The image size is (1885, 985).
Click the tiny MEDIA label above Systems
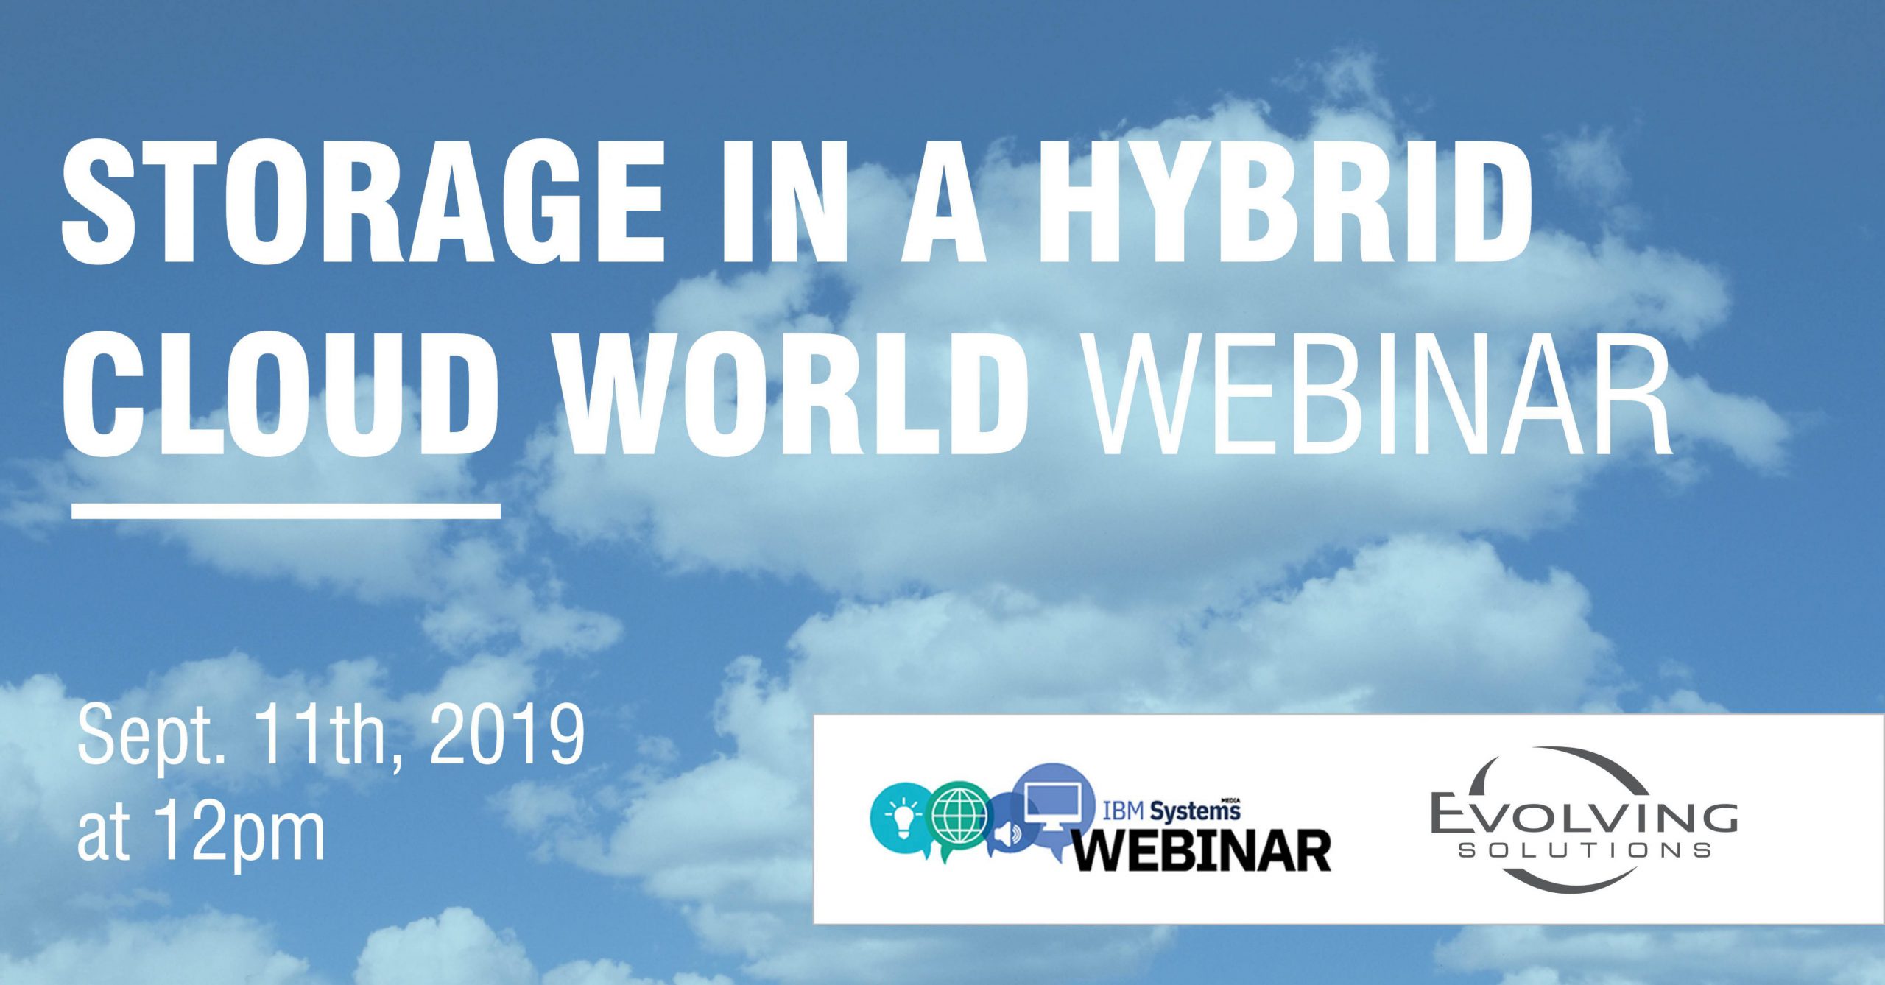coord(1230,799)
